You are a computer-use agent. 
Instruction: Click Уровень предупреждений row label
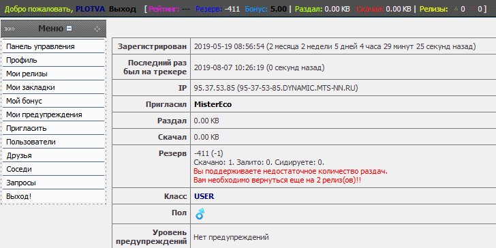click(x=151, y=237)
